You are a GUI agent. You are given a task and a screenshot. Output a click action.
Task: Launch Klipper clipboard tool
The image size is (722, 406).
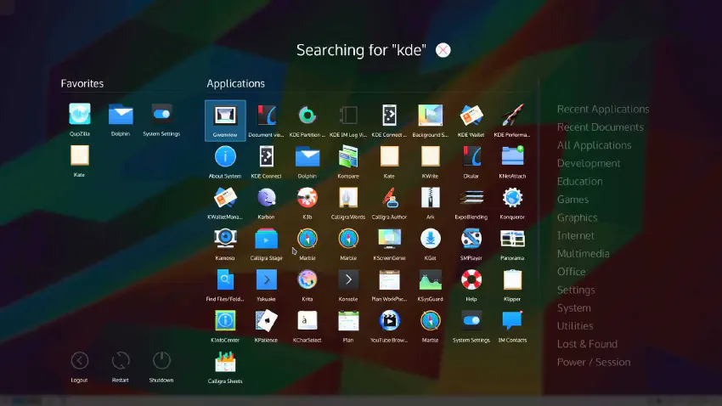[512, 285]
